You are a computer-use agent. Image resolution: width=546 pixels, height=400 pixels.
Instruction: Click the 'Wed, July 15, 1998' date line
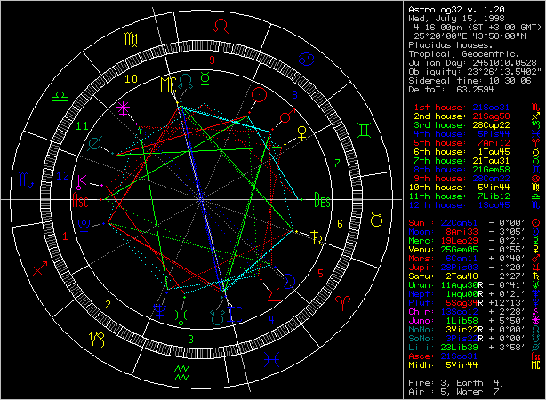click(x=456, y=19)
